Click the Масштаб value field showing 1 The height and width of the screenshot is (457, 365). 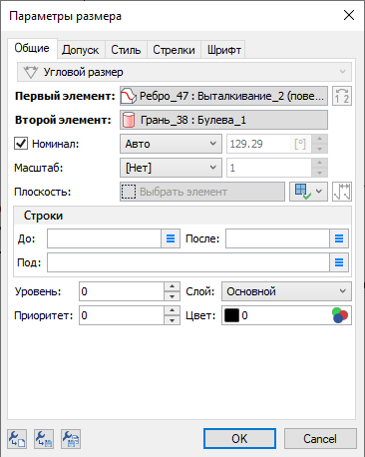[x=269, y=168]
